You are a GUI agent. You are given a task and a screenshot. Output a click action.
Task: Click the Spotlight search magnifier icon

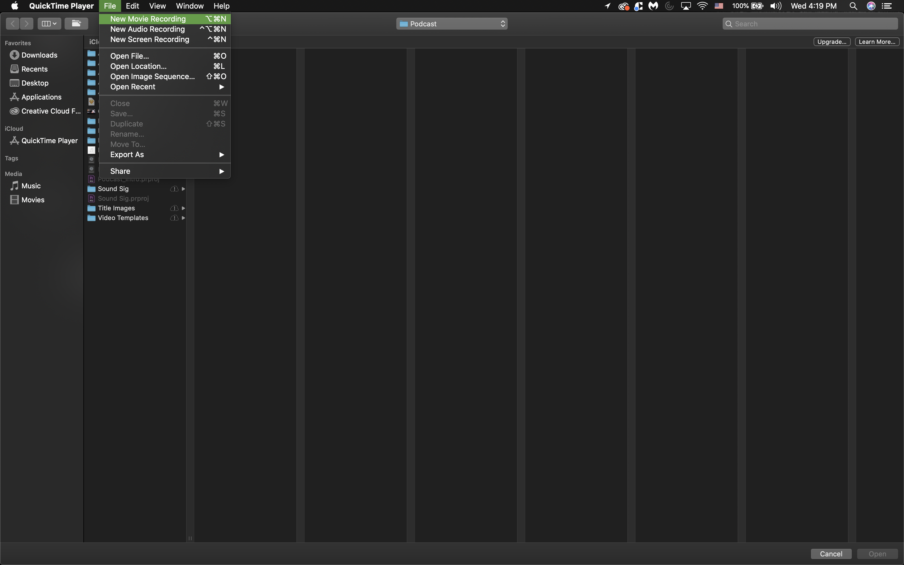pyautogui.click(x=853, y=6)
